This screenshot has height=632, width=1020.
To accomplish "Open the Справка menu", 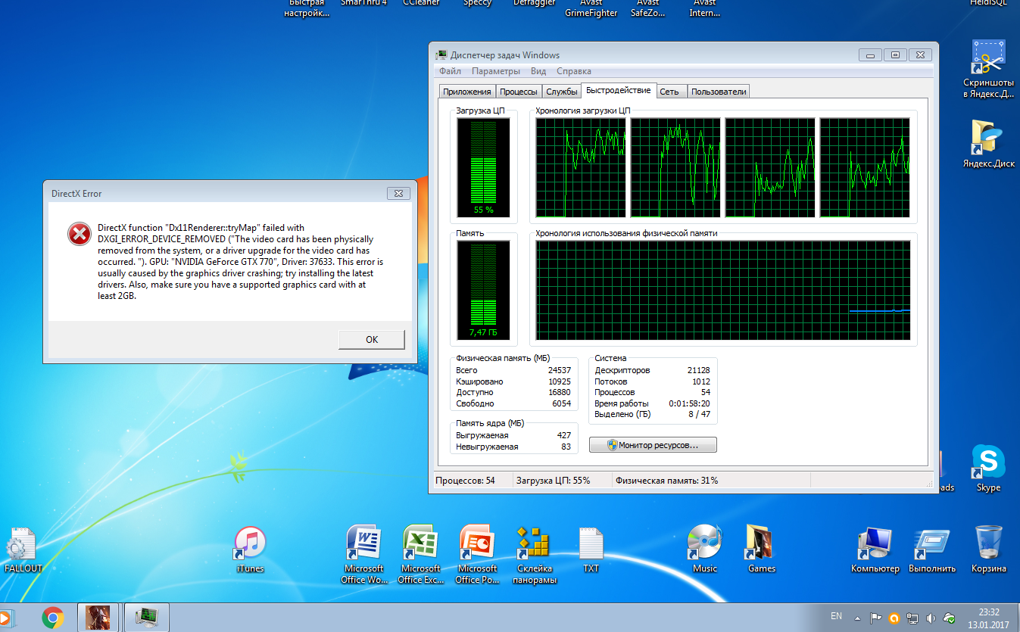I will coord(574,71).
